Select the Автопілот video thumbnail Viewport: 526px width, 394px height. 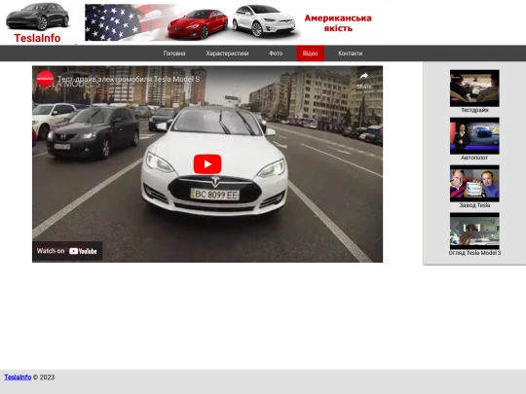(474, 136)
